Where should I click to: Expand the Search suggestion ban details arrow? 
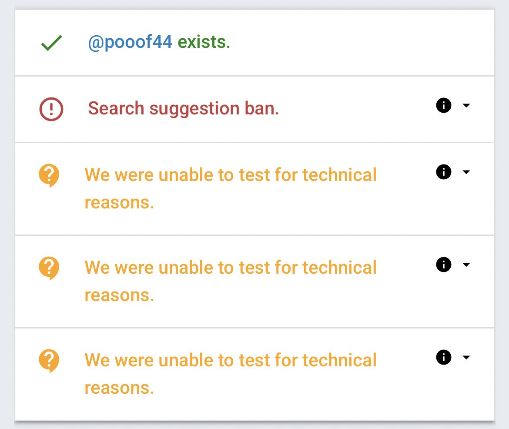click(466, 106)
